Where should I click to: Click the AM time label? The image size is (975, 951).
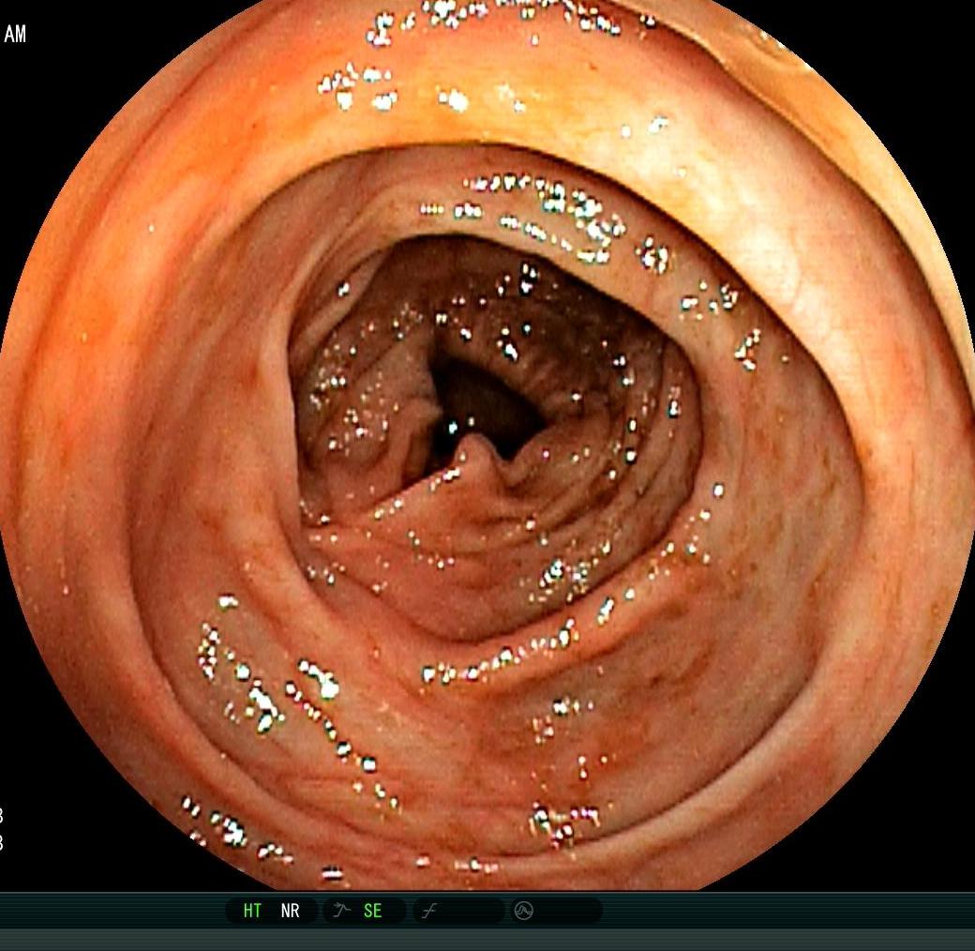tap(15, 34)
